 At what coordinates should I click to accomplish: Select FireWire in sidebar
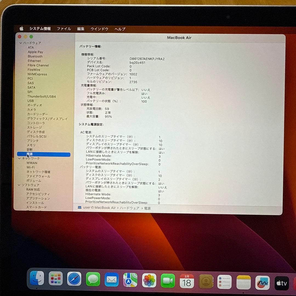point(34,70)
